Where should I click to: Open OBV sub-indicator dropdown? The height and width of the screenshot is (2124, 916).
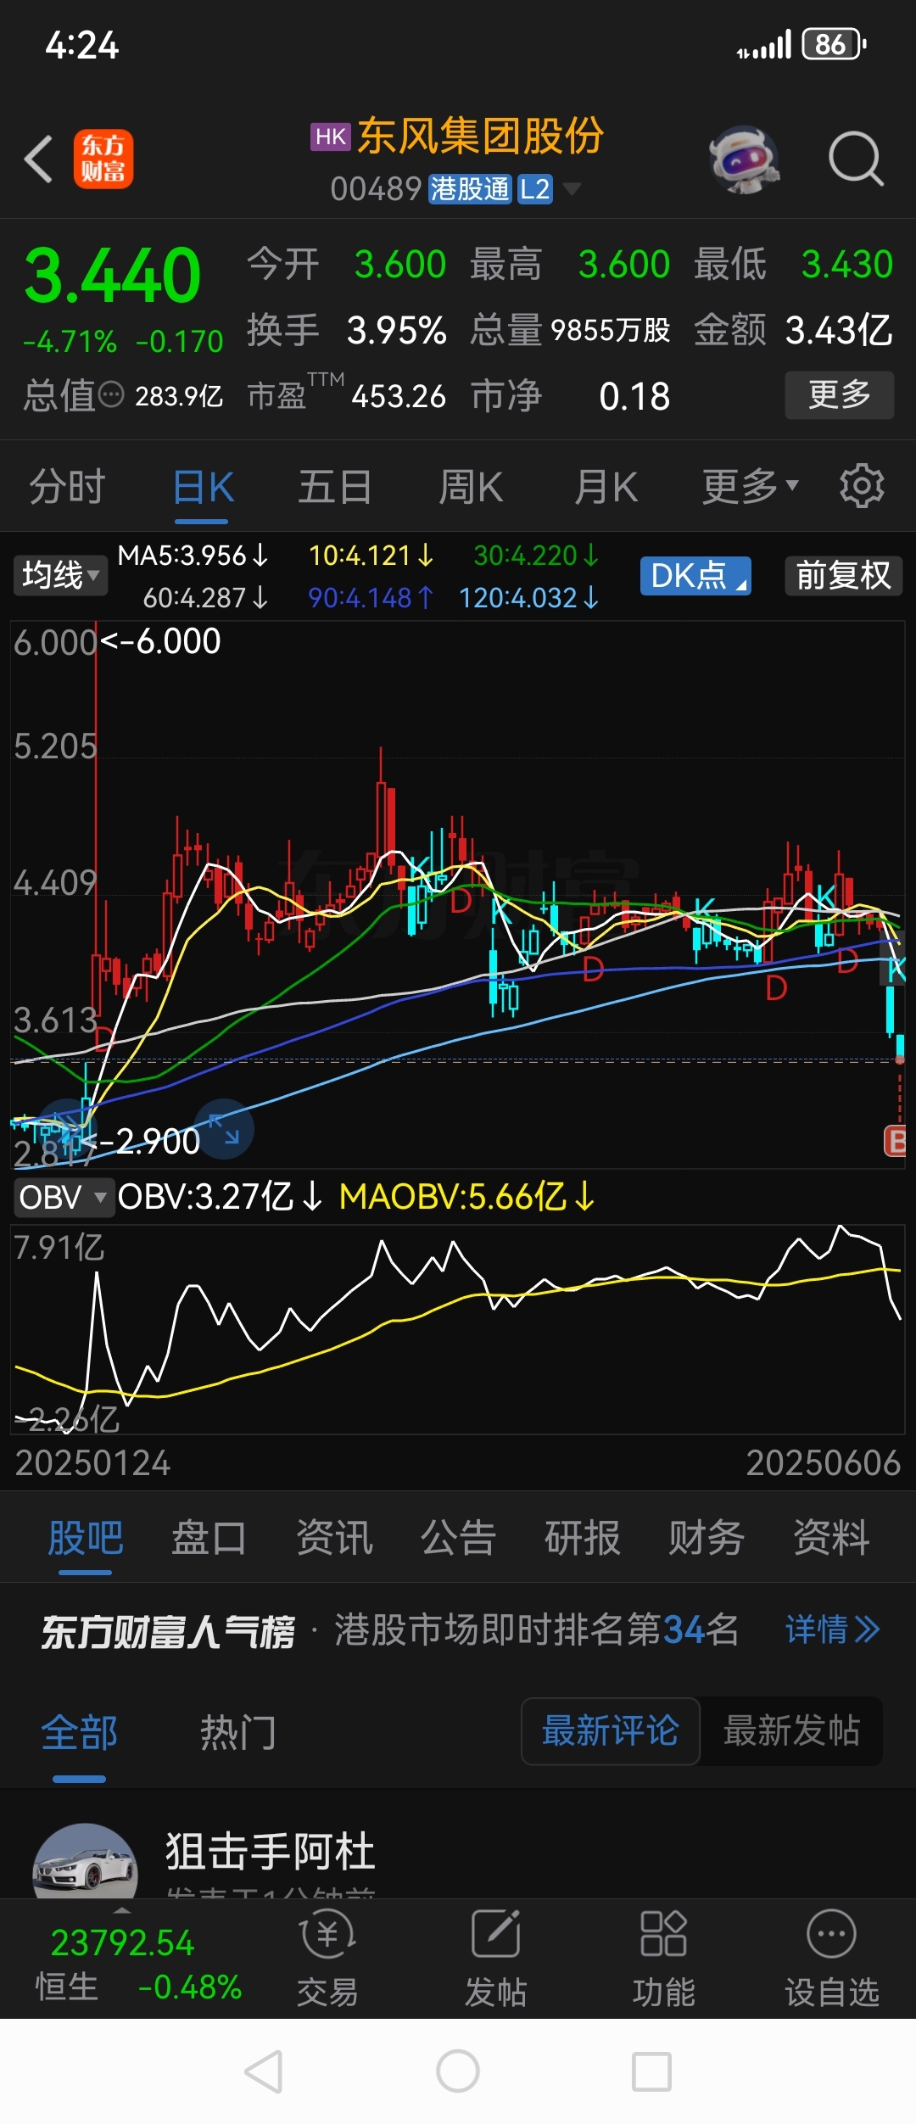click(63, 1198)
